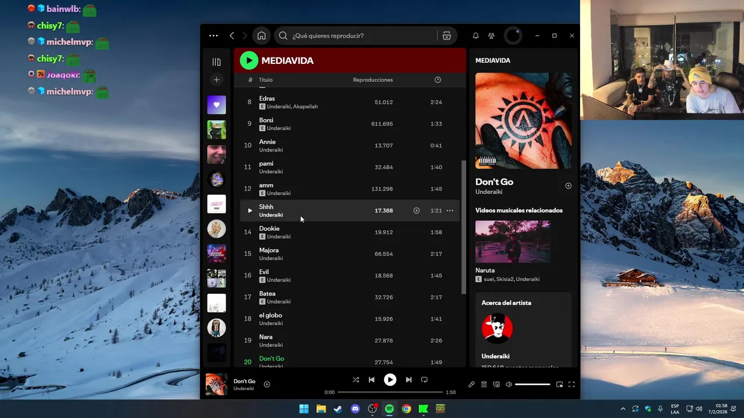Image resolution: width=744 pixels, height=418 pixels.
Task: Mute with the speaker volume icon
Action: [x=509, y=384]
